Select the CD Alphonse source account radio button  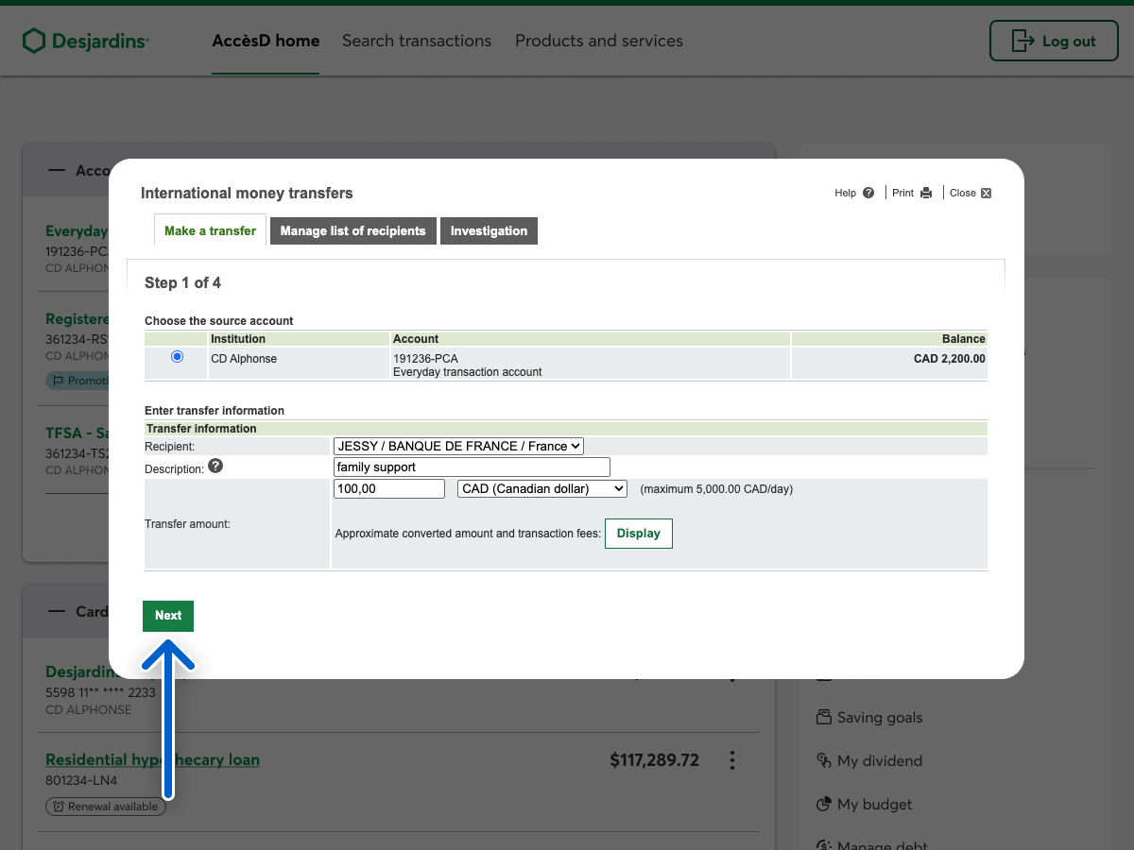pyautogui.click(x=177, y=357)
